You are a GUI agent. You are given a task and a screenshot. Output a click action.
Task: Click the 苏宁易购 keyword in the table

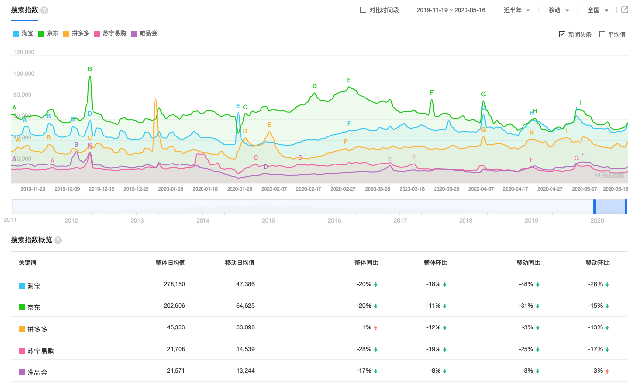41,351
